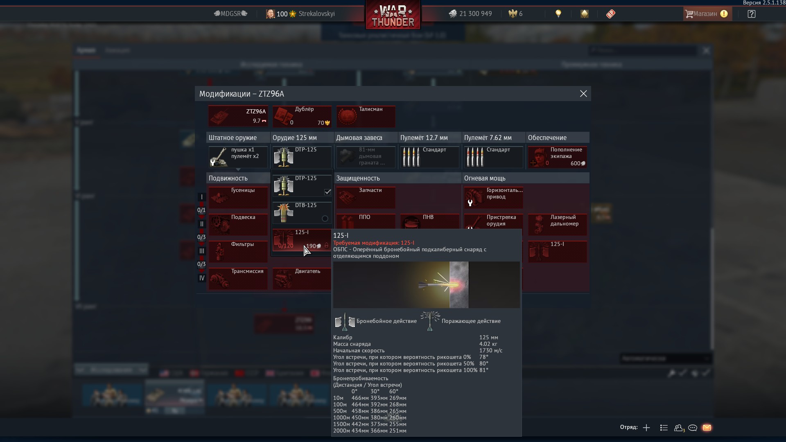The width and height of the screenshot is (786, 442).
Task: Add squad member with plus icon
Action: pyautogui.click(x=646, y=428)
